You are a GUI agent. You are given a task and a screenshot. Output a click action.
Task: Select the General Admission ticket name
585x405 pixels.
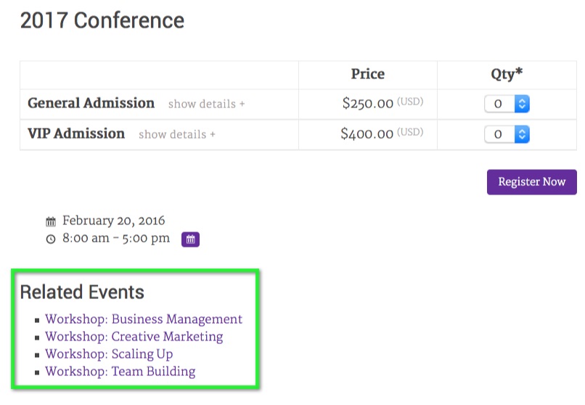[x=91, y=103]
